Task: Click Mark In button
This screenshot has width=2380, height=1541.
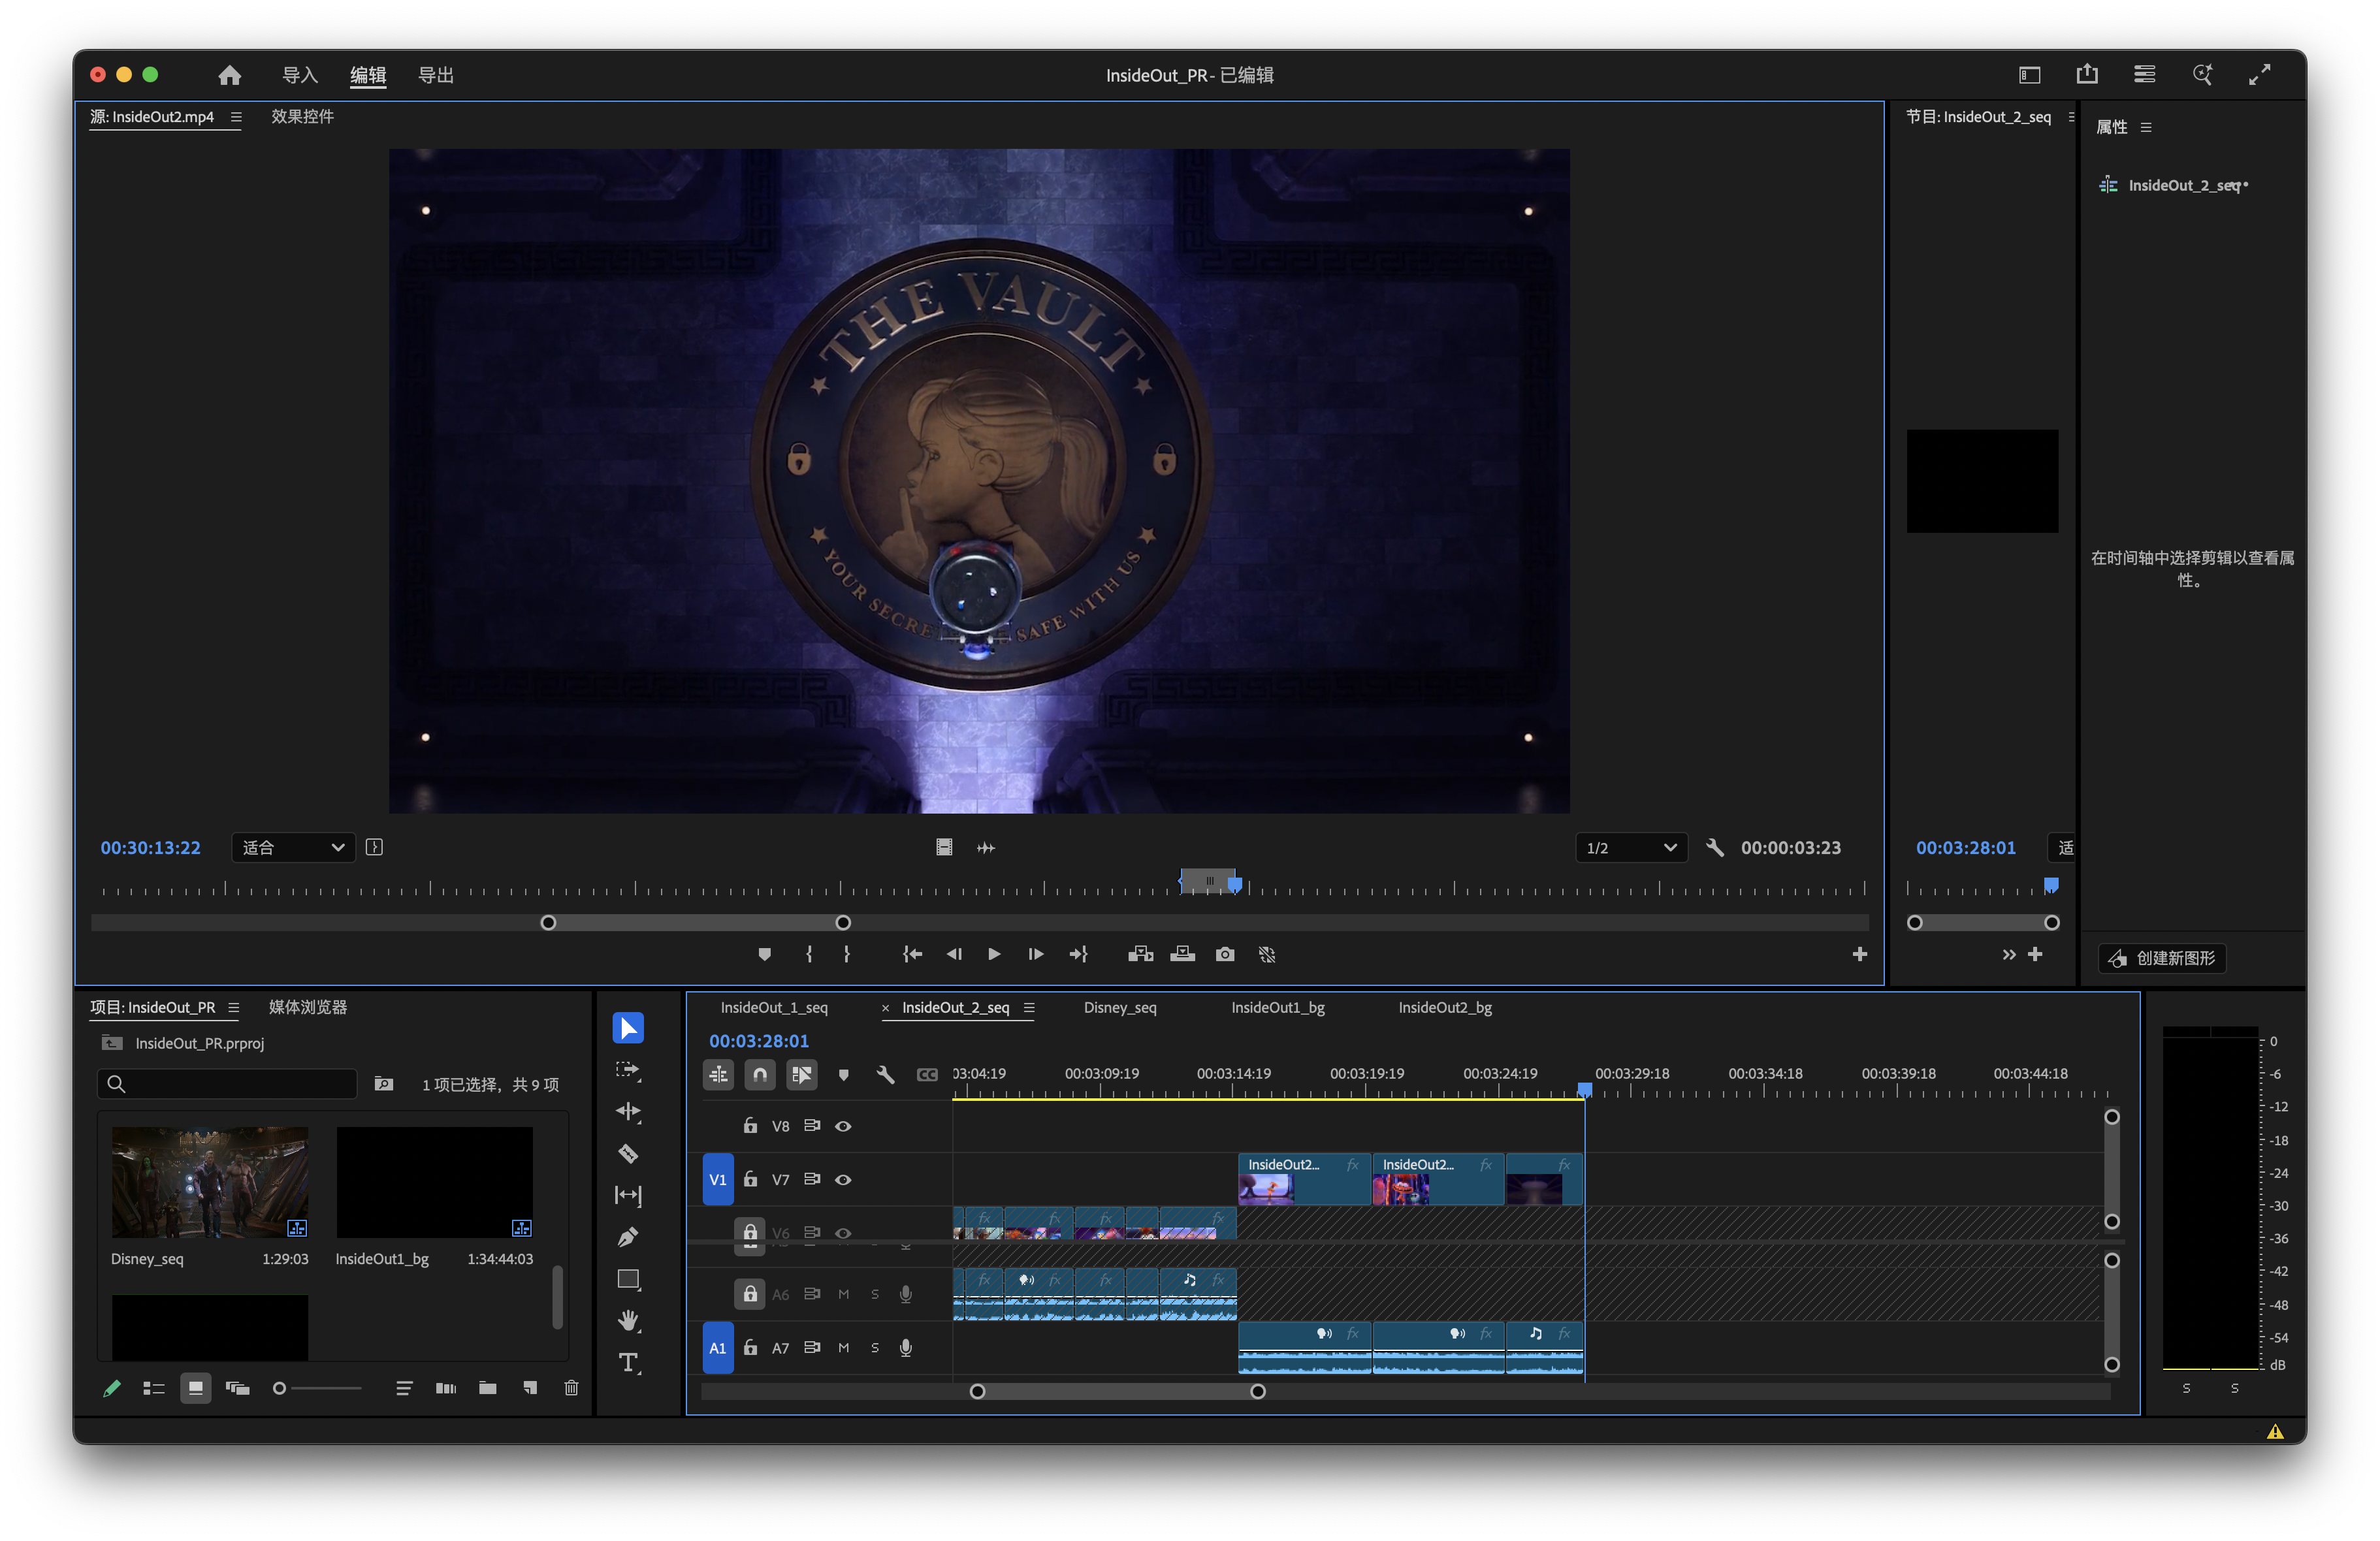Action: (x=809, y=954)
